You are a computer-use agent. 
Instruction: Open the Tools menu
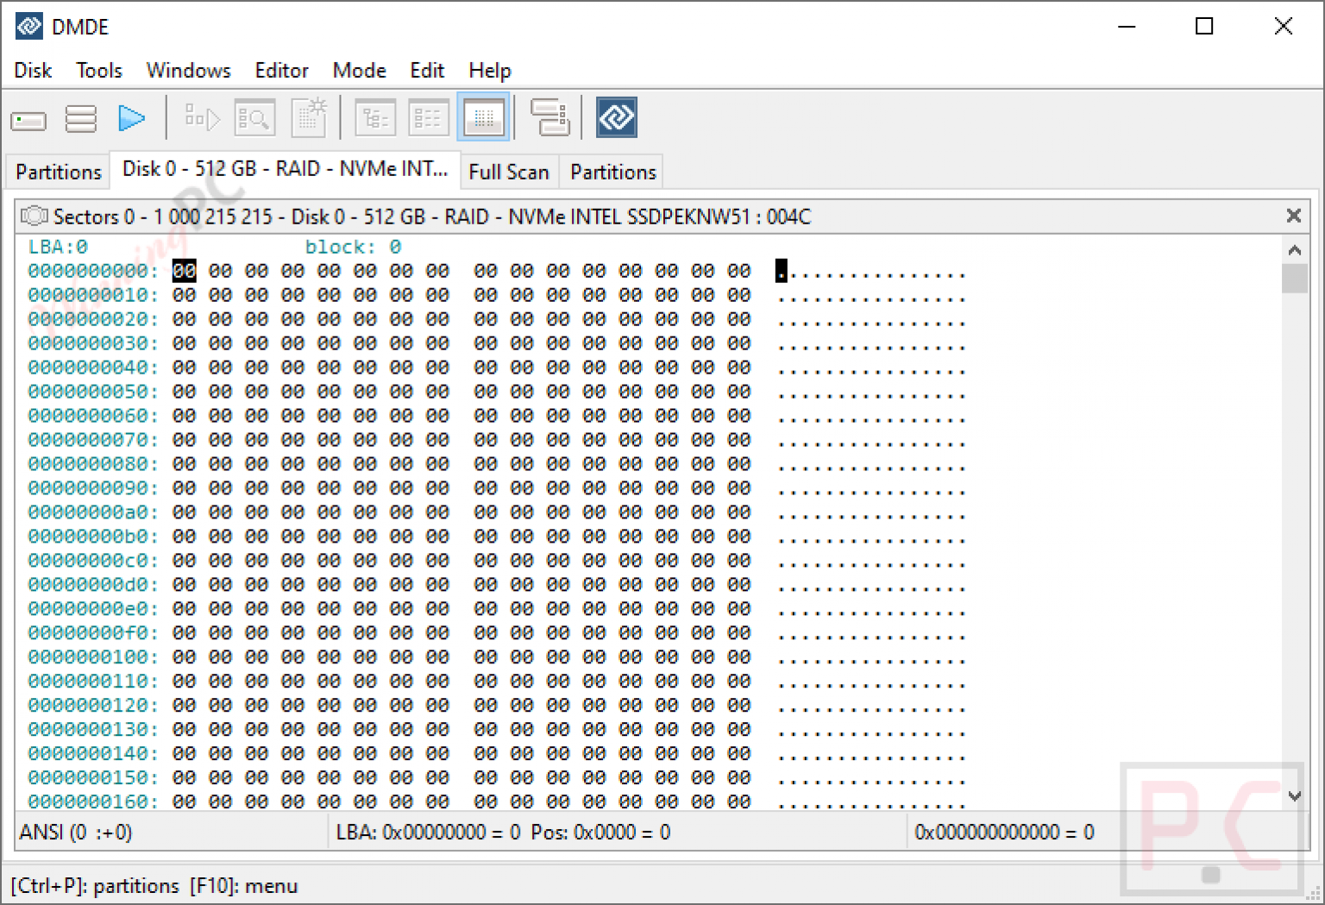(x=99, y=71)
